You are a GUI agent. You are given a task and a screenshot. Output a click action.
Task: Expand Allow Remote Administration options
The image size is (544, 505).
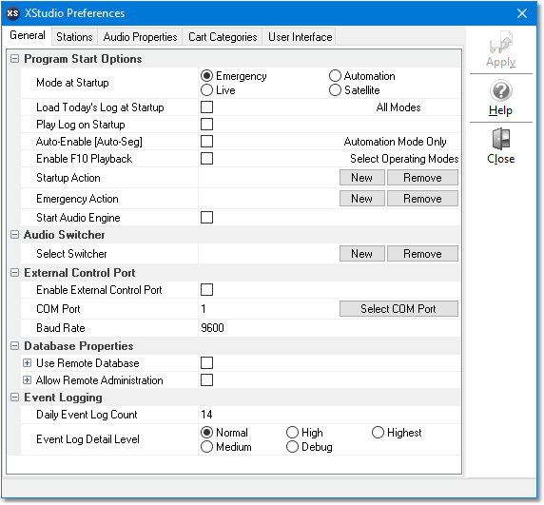pyautogui.click(x=27, y=380)
